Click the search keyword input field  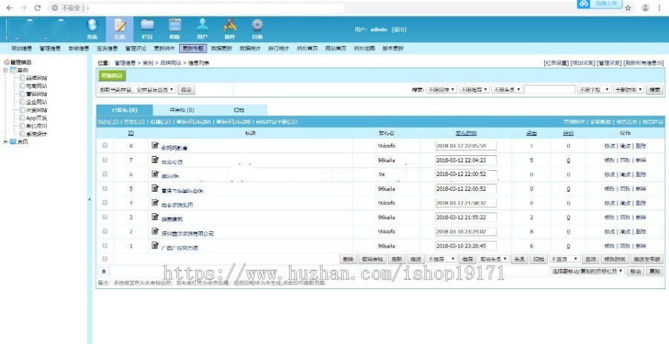click(x=549, y=89)
